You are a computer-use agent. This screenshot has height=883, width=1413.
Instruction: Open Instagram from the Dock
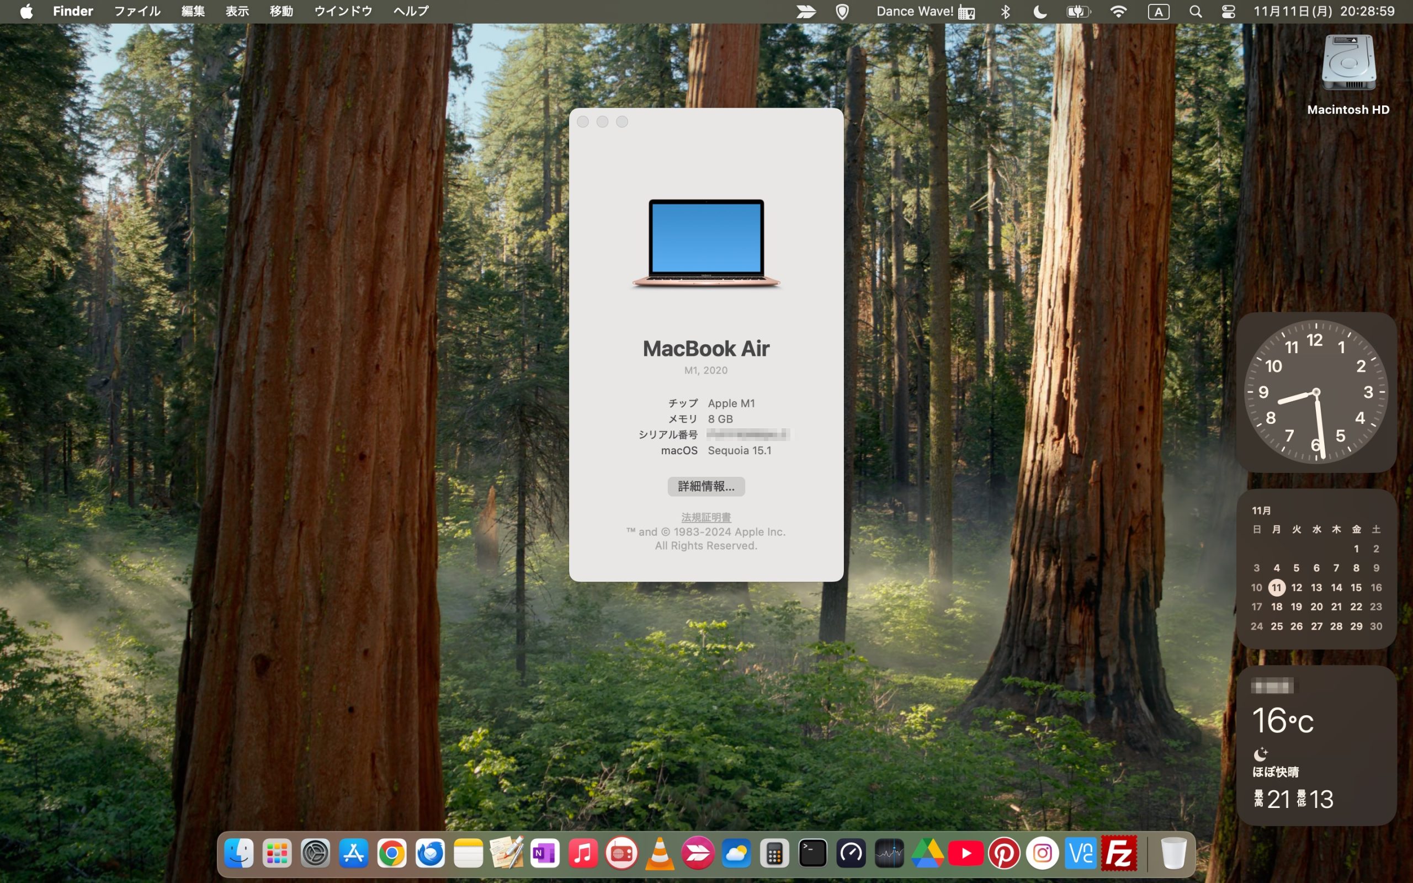coord(1042,854)
